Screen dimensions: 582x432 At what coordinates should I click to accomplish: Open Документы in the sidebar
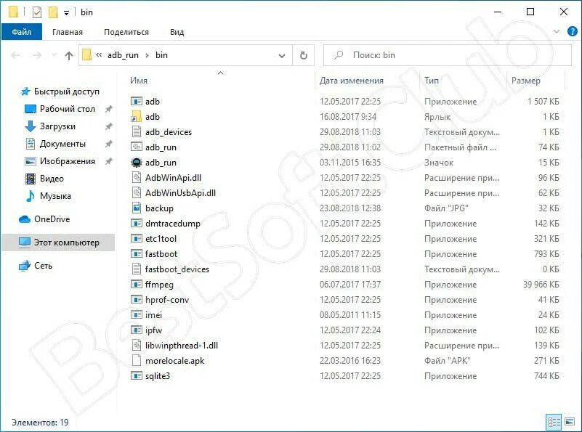(62, 144)
